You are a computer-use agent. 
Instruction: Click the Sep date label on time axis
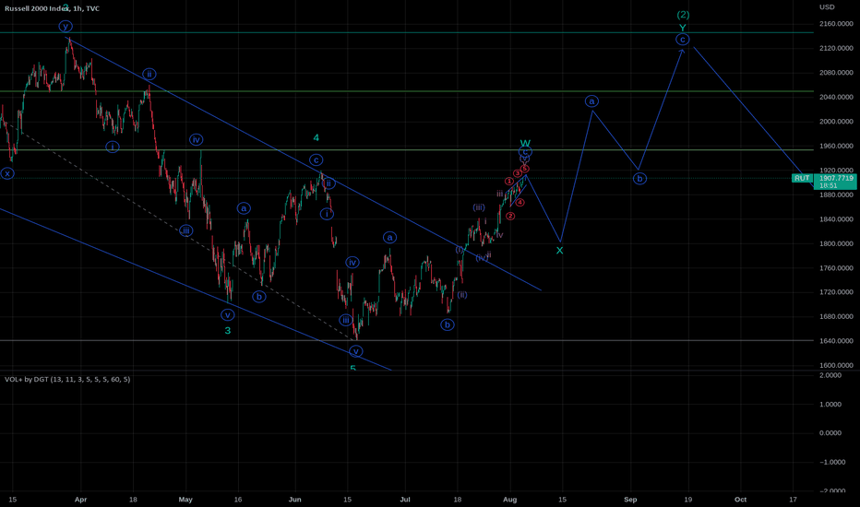pos(630,500)
